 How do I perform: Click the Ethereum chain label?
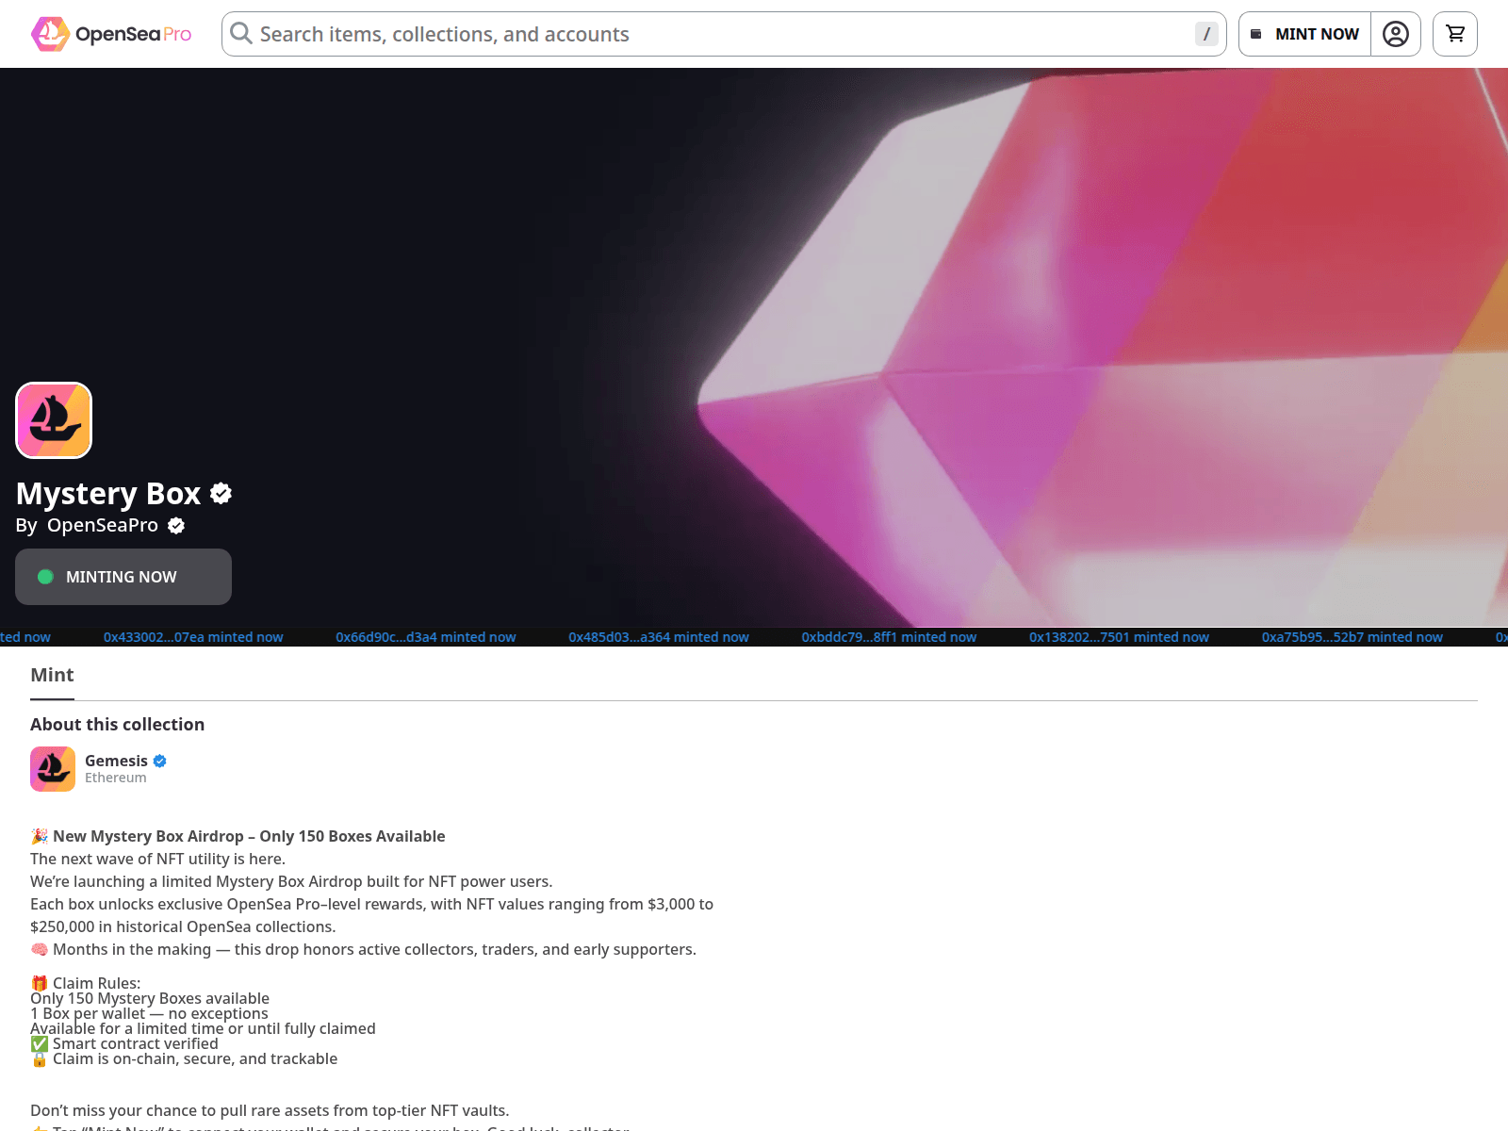(116, 778)
